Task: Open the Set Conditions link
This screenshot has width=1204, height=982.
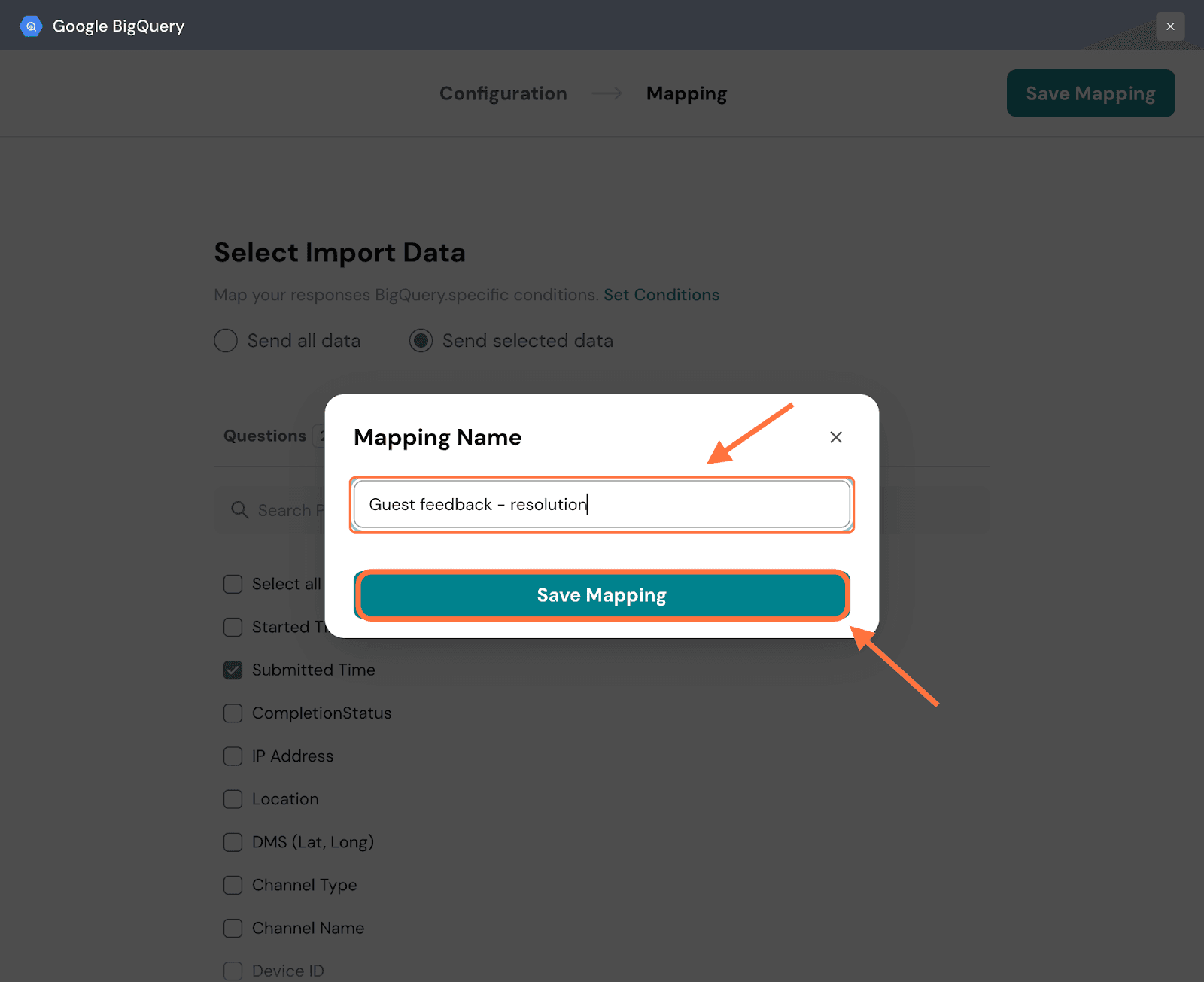Action: [661, 295]
